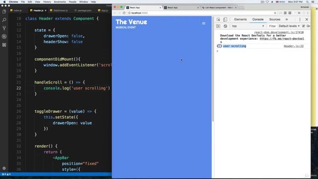Open the Default levels dropdown
The image size is (318, 179).
[289, 26]
